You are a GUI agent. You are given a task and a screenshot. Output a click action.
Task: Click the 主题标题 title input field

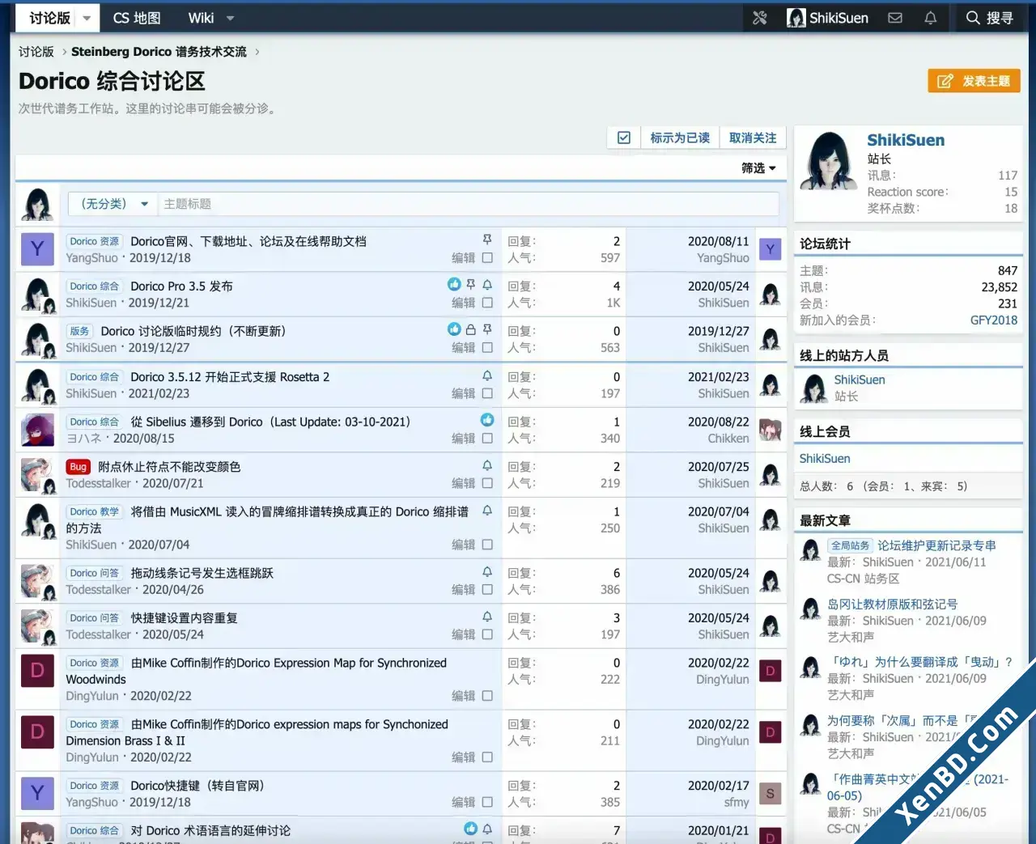469,204
